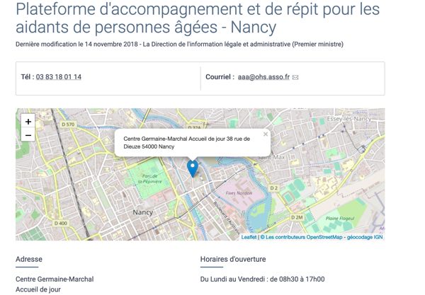Viewport: 425px width, 295px height.
Task: Close the Centre Germaine-Marchal map popup
Action: pos(266,134)
